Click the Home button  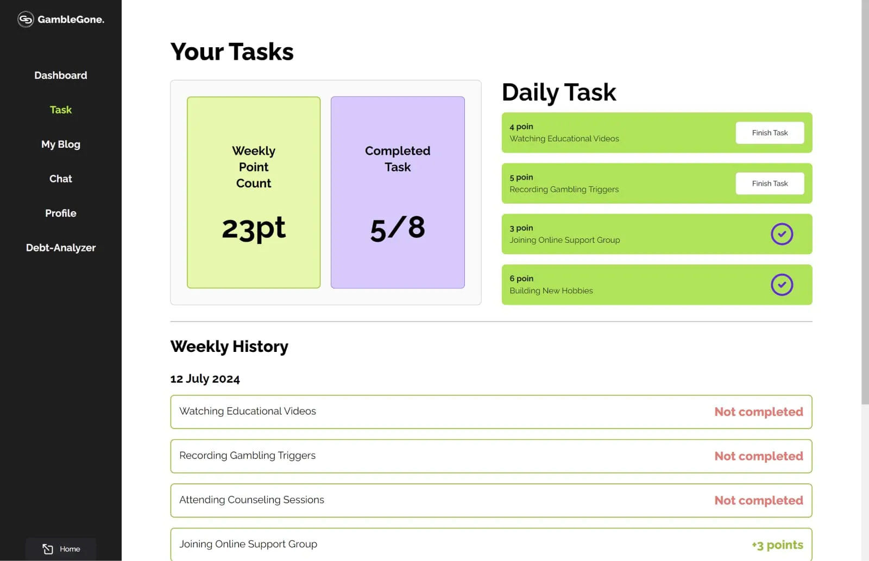click(60, 549)
